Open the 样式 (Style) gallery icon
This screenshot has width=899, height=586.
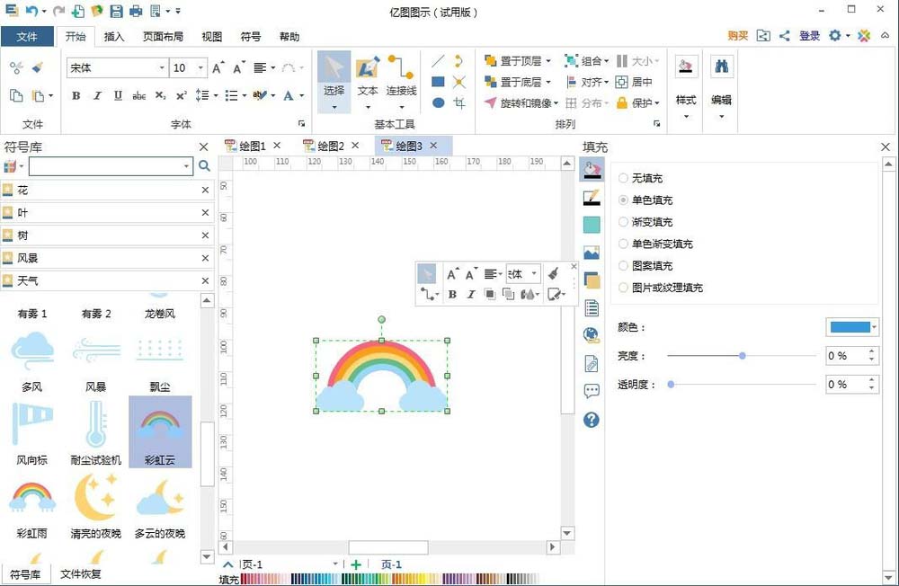[x=685, y=66]
